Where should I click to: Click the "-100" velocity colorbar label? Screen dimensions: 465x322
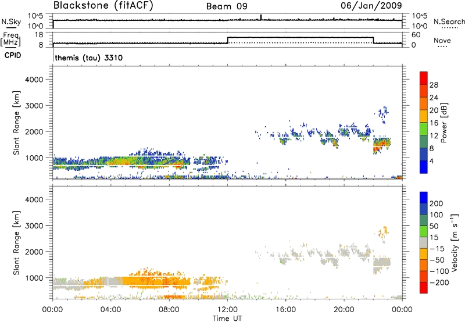[439, 271]
